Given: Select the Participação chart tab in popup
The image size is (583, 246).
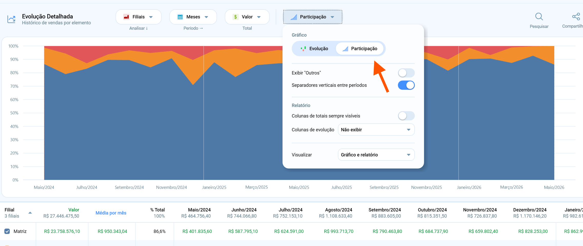Looking at the screenshot, I should (x=360, y=49).
